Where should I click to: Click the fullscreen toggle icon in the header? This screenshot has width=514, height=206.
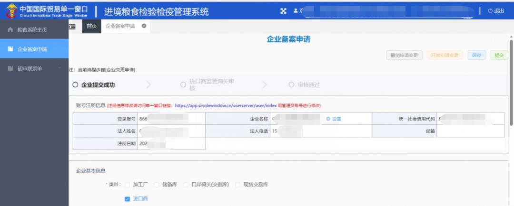pyautogui.click(x=283, y=11)
